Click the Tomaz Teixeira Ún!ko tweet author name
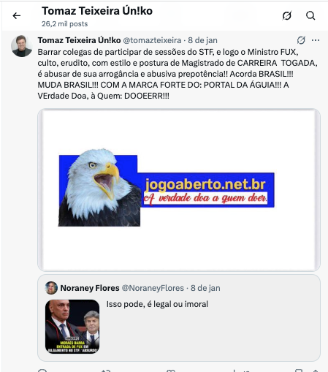The height and width of the screenshot is (372, 328). [x=79, y=40]
